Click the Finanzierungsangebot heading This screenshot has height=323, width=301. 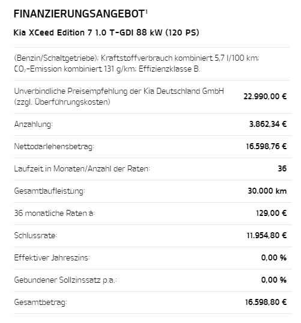(x=79, y=14)
